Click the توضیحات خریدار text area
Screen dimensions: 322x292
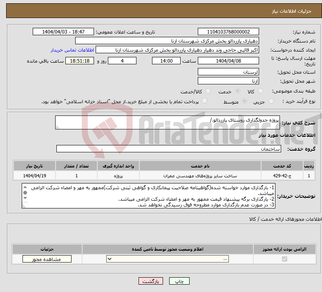pyautogui.click(x=148, y=196)
